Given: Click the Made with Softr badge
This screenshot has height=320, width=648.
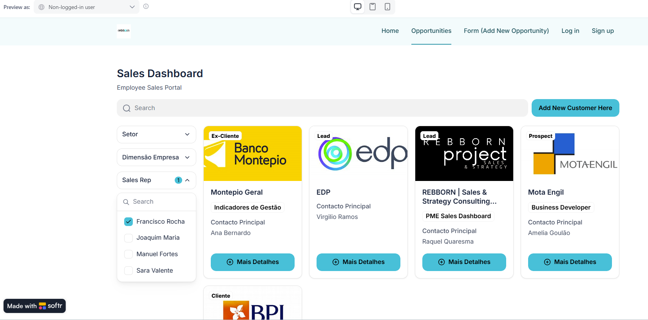Looking at the screenshot, I should (x=34, y=306).
